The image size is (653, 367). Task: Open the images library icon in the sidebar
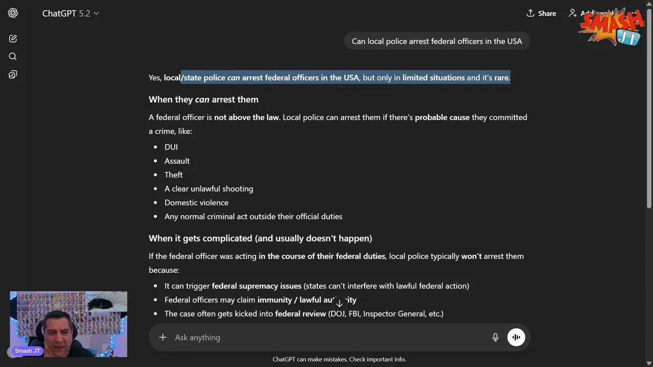[13, 74]
